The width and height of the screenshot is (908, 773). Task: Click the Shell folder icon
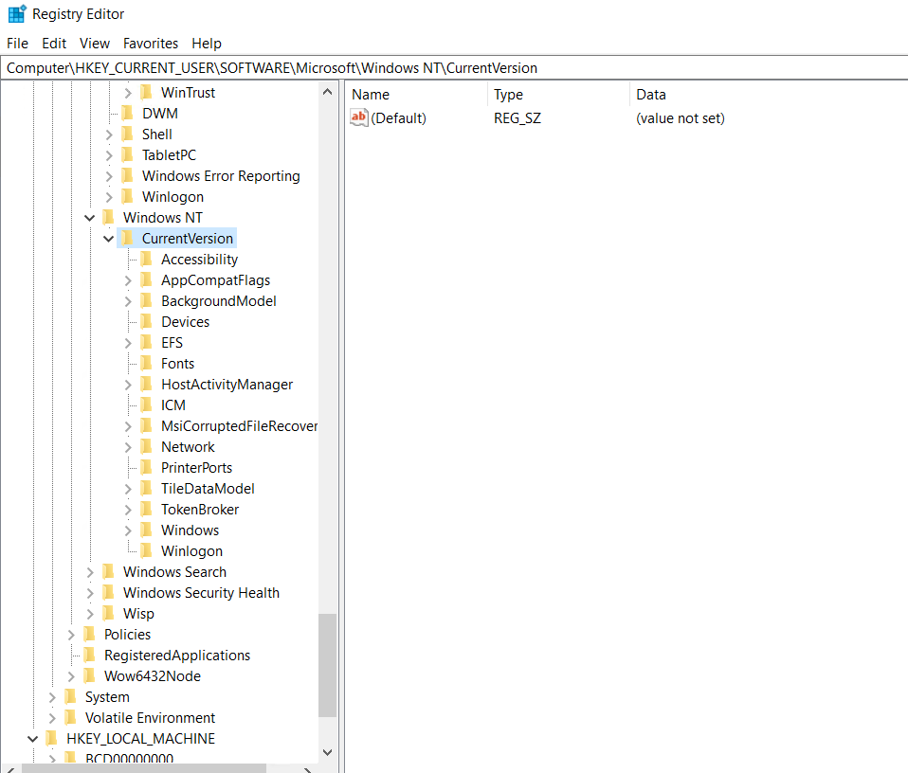(127, 134)
